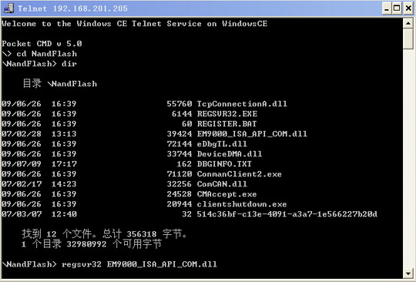Viewport: 416px width, 282px height.
Task: Click the clientshutdown.exe entry
Action: tap(242, 204)
